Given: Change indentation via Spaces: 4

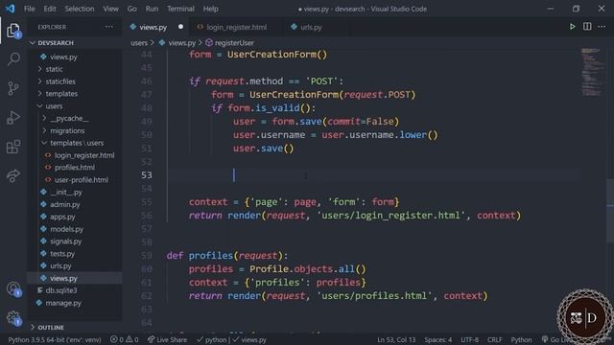Looking at the screenshot, I should coord(438,339).
